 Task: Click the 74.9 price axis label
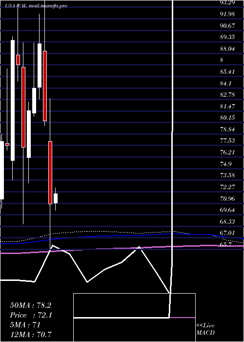coord(225,164)
